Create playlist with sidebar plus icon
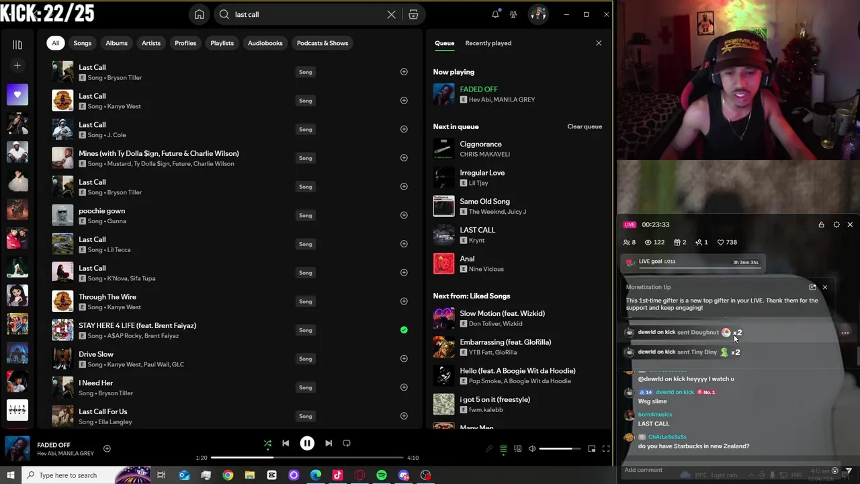 pos(17,65)
